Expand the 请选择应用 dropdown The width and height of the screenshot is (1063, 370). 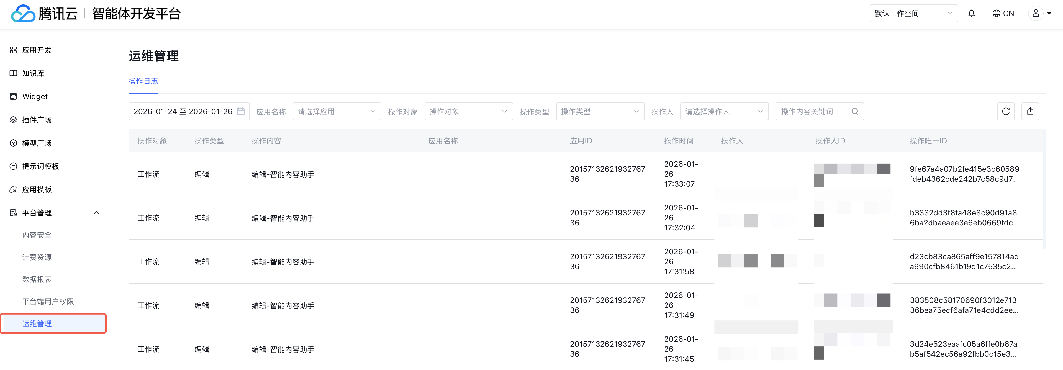tap(336, 111)
